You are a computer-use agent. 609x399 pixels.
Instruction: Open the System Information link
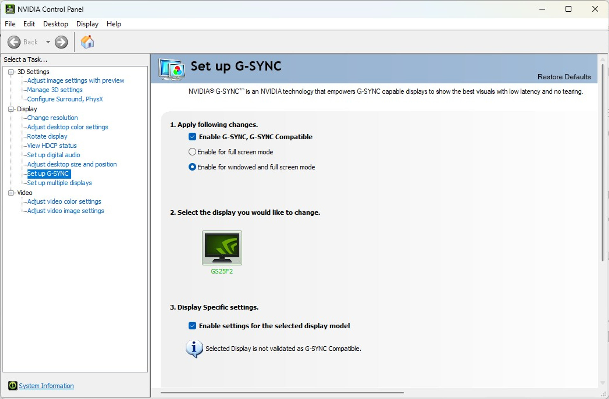coord(46,386)
